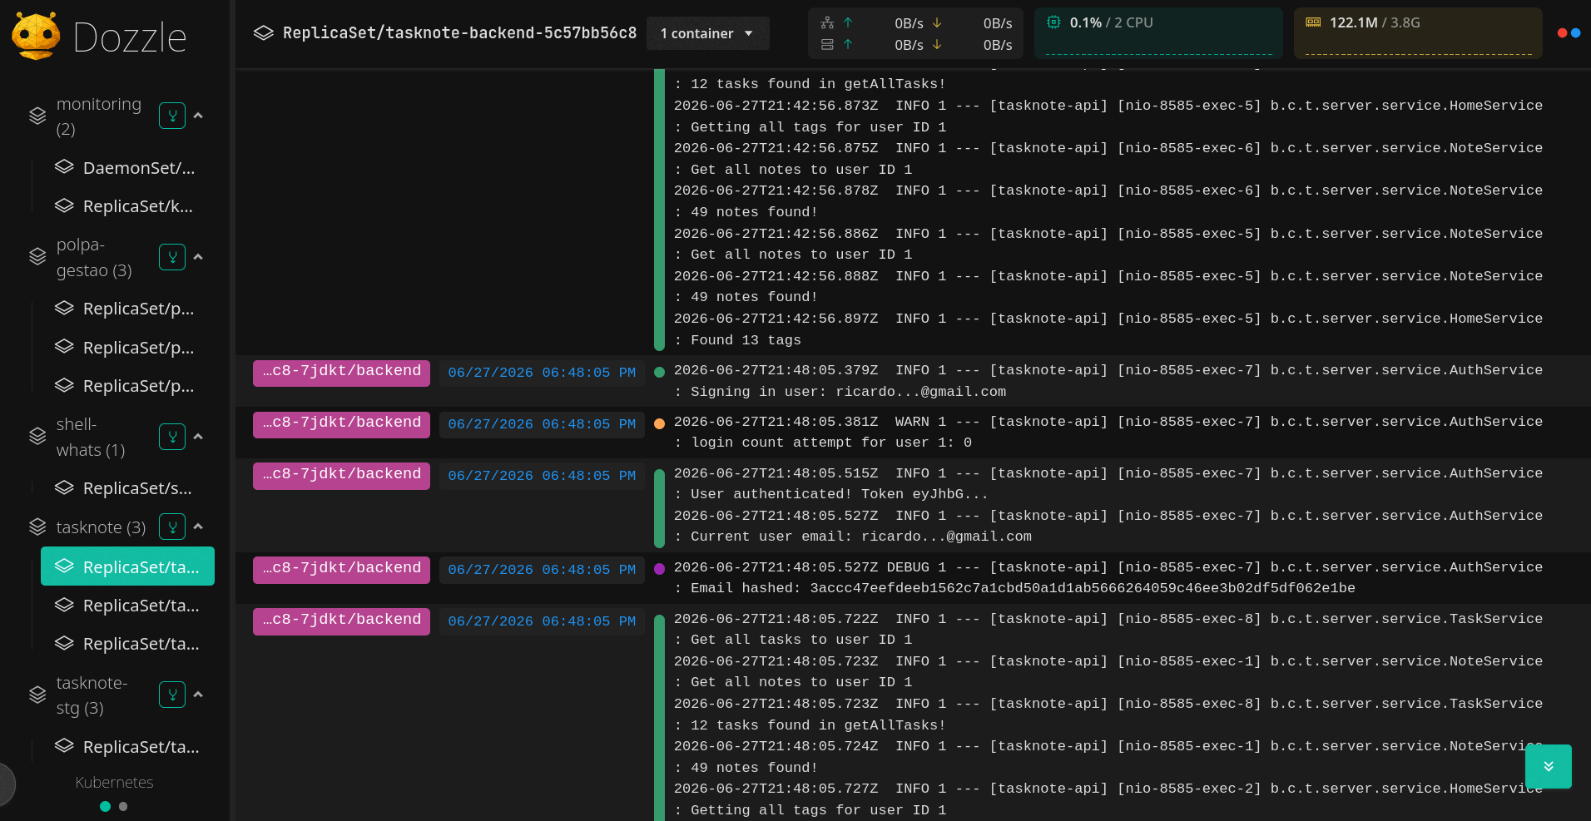Image resolution: width=1591 pixels, height=821 pixels.
Task: Collapse the polpa-gestao (3) group
Action: click(198, 257)
